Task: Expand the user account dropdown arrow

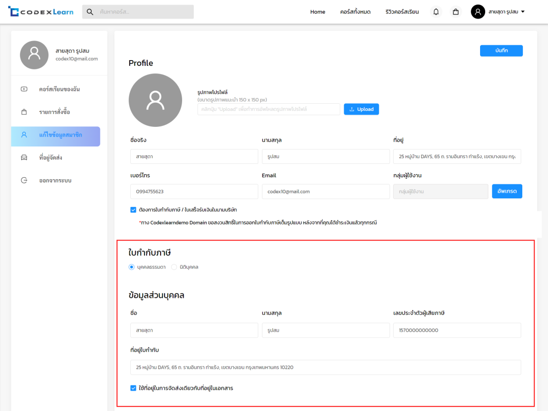Action: coord(523,12)
